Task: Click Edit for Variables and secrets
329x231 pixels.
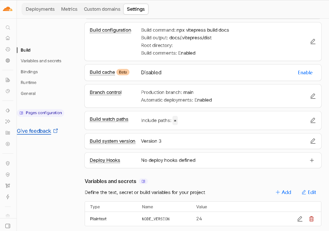Action: [309, 192]
